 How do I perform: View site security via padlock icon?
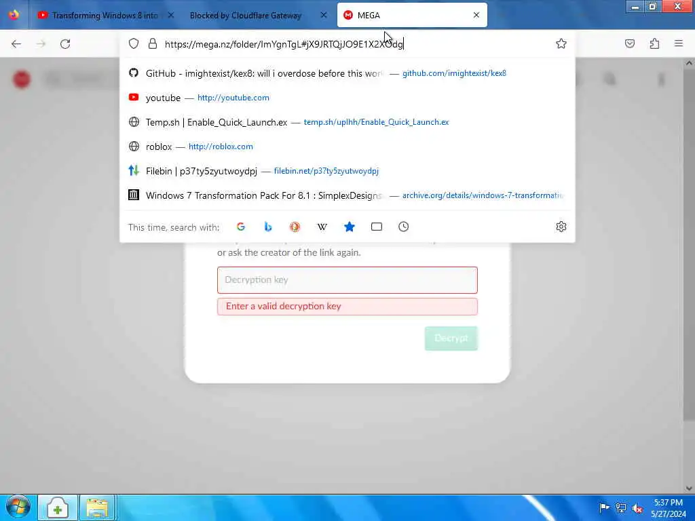click(153, 43)
